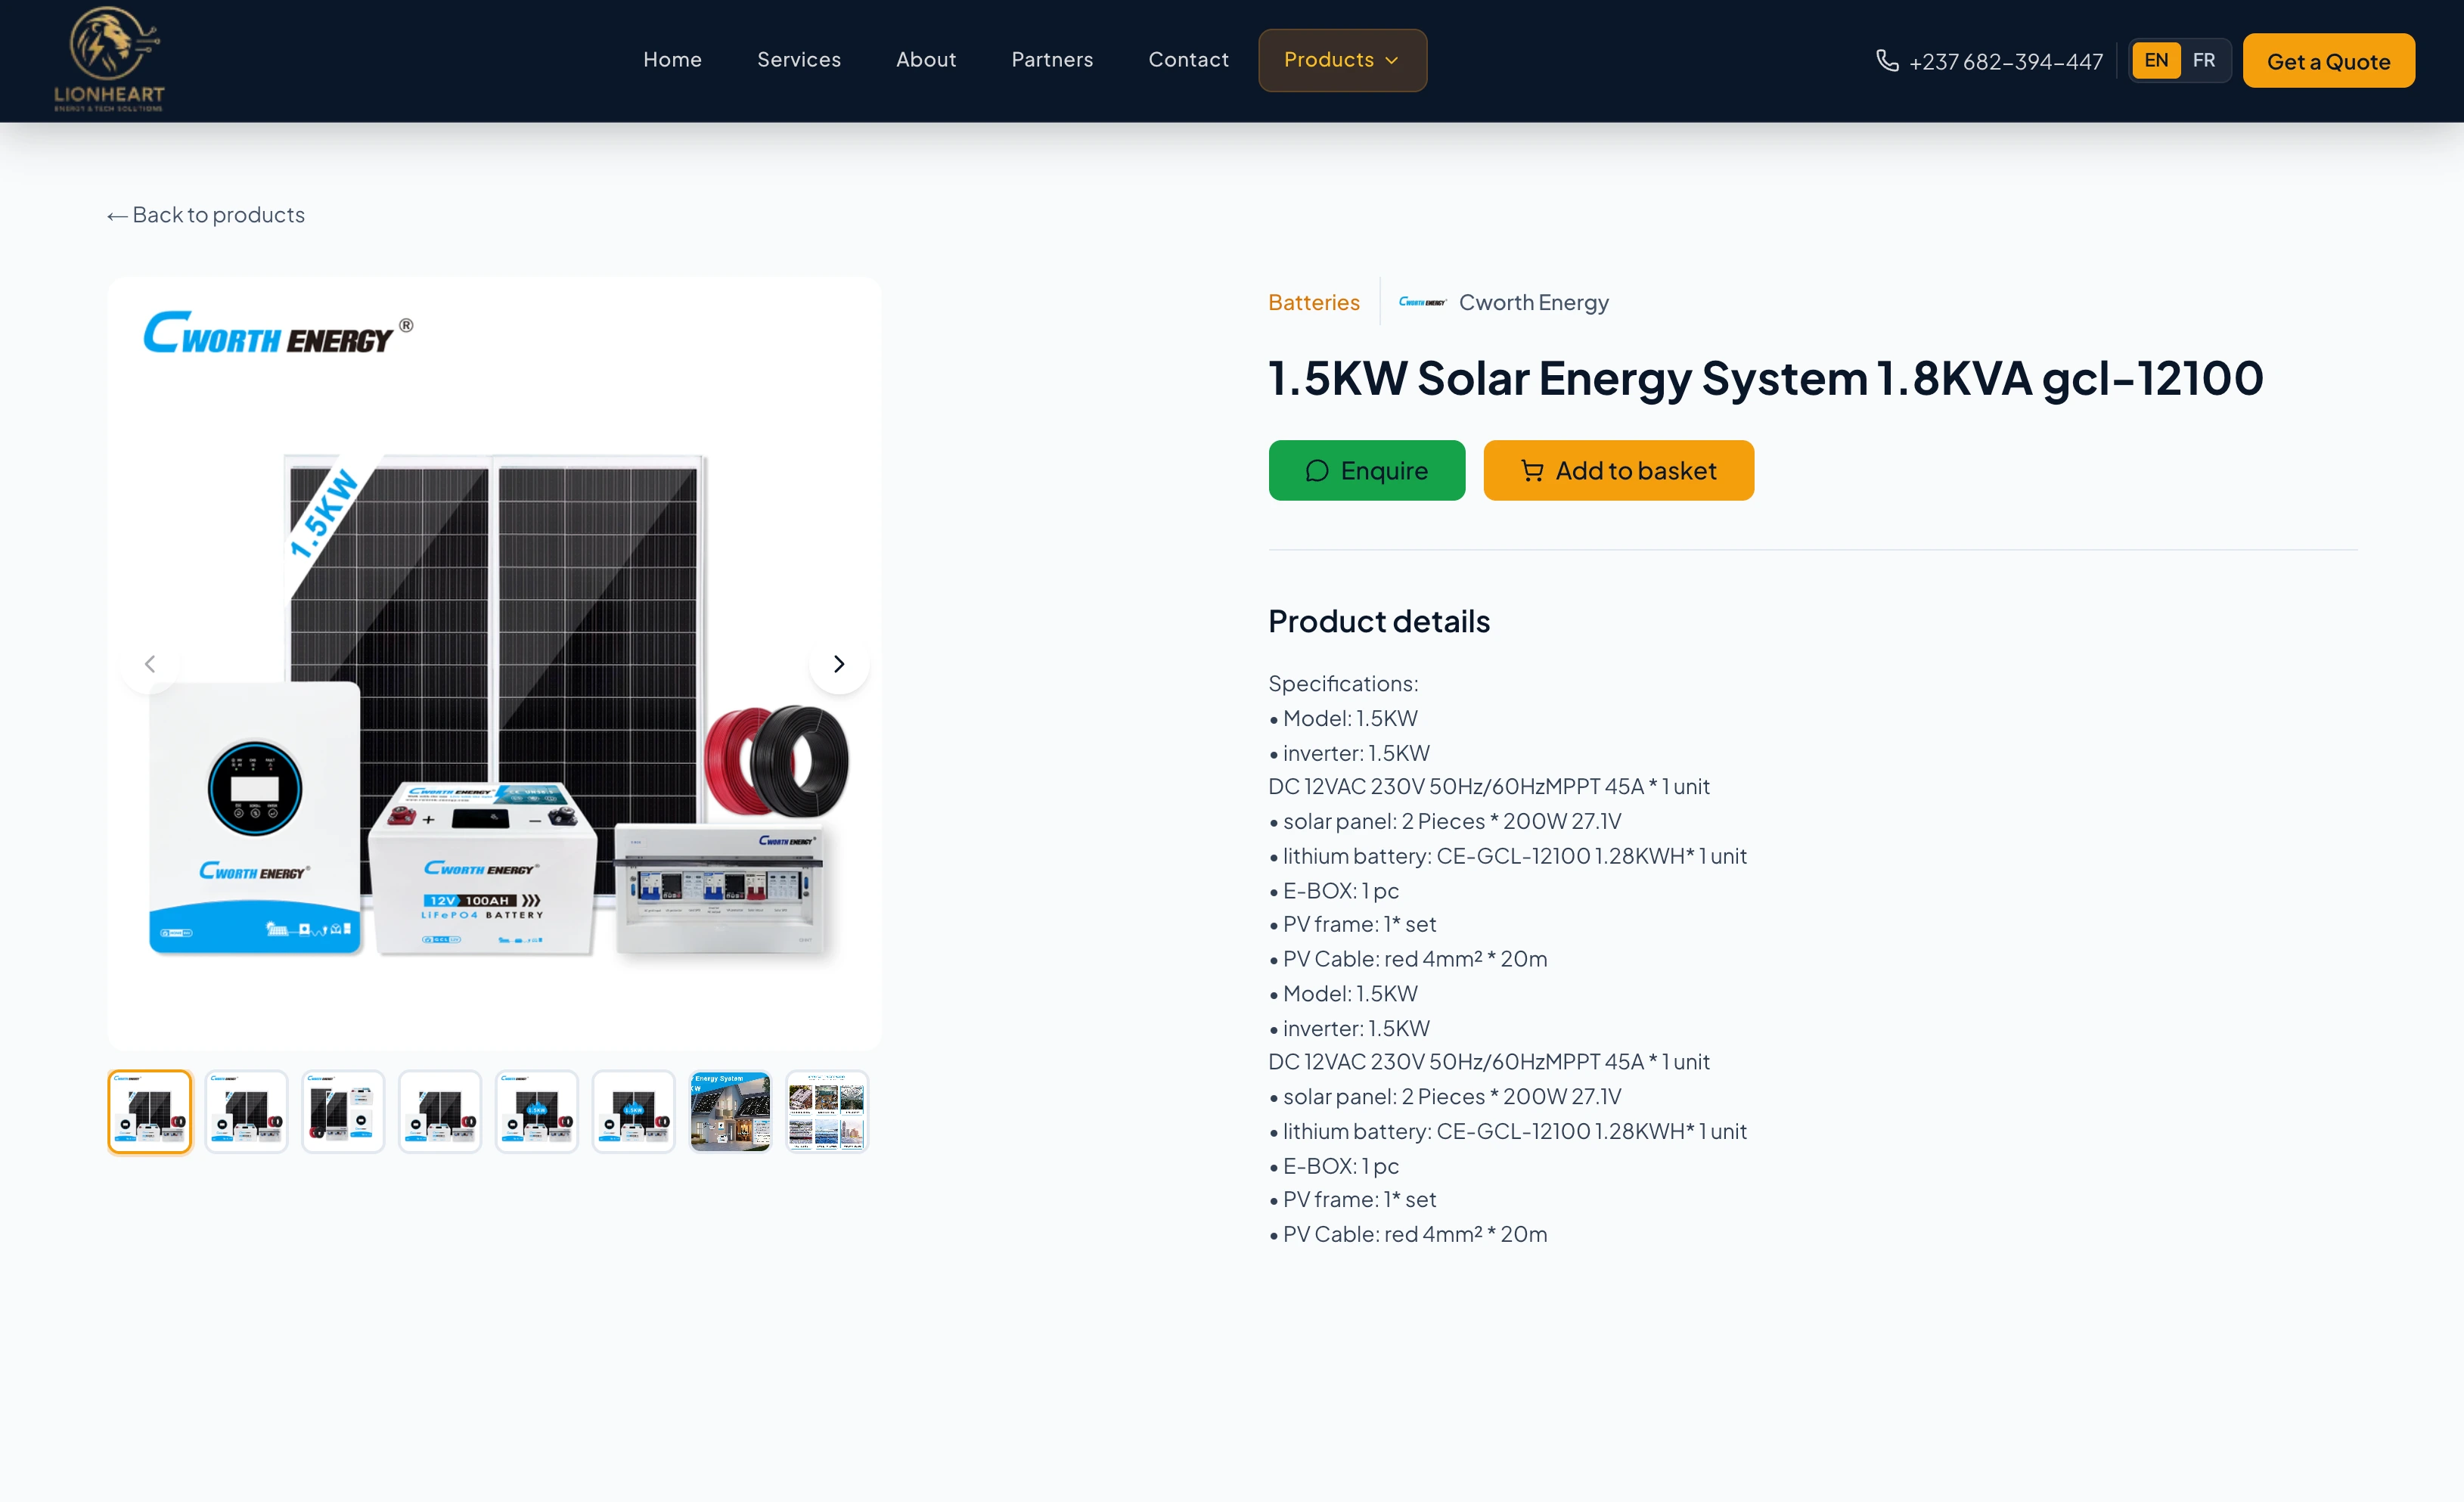Image resolution: width=2464 pixels, height=1502 pixels.
Task: Select the Services menu item
Action: click(x=798, y=60)
